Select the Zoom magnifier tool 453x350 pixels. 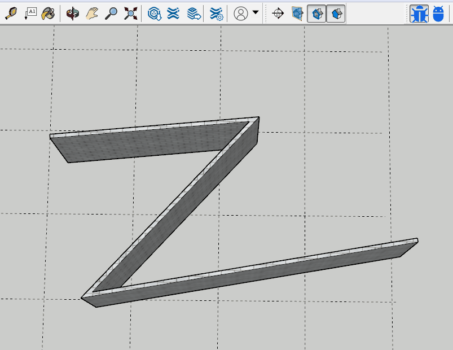(x=111, y=14)
